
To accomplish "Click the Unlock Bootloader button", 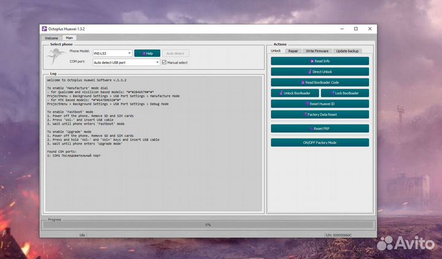I will (295, 93).
